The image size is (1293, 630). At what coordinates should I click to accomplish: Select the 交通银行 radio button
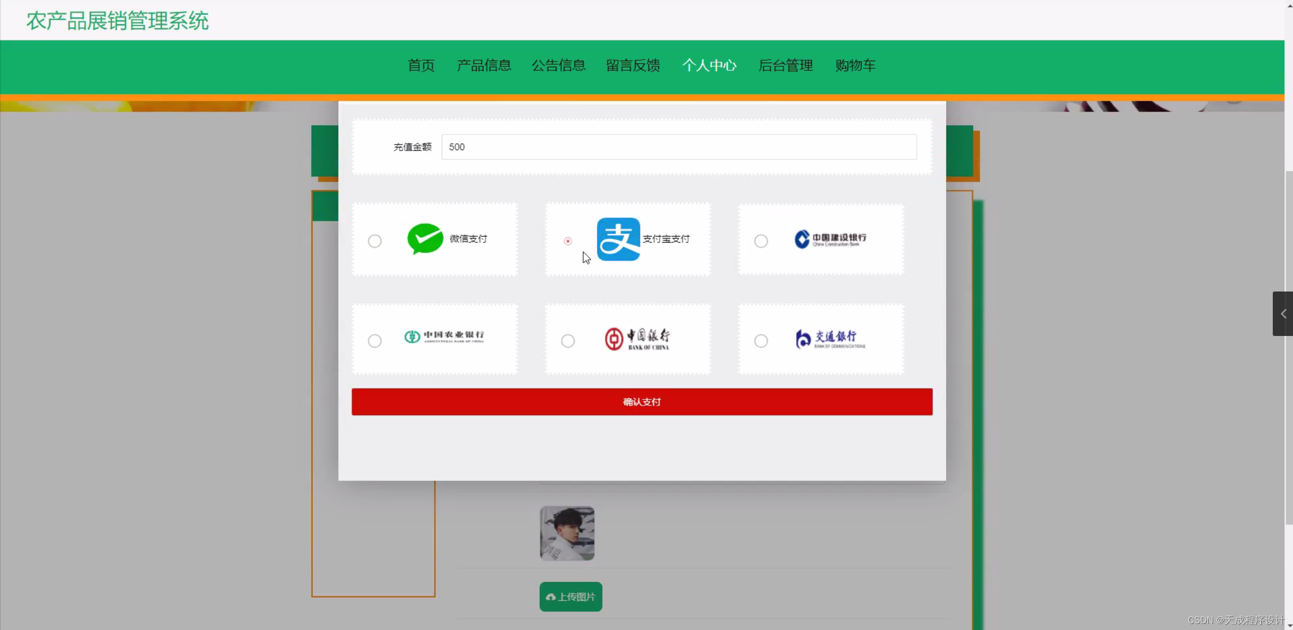click(x=761, y=341)
